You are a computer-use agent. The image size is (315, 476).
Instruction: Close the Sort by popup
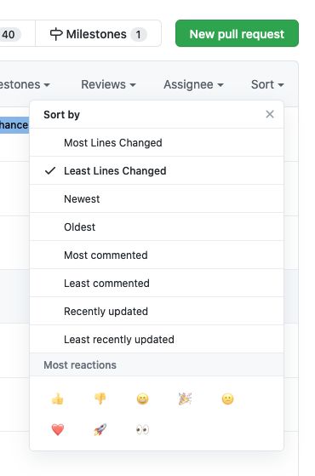tap(270, 114)
